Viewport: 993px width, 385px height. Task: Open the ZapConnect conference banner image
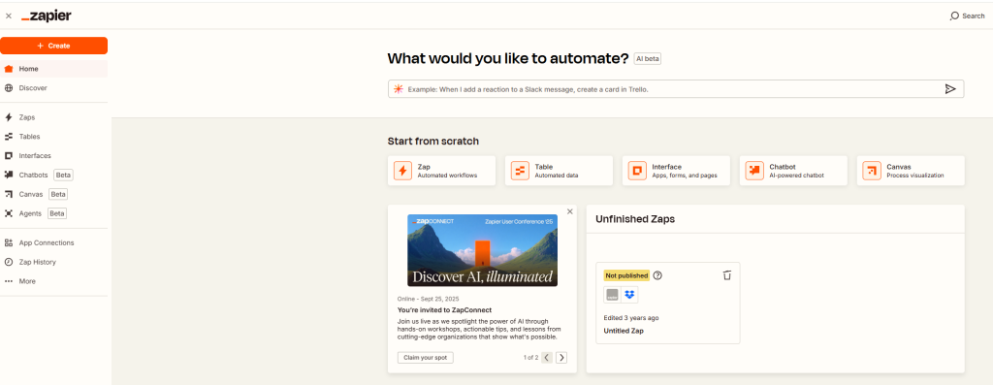483,250
